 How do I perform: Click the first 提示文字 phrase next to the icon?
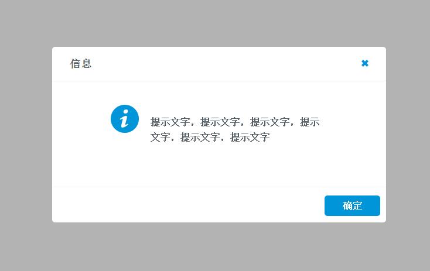pyautogui.click(x=170, y=122)
